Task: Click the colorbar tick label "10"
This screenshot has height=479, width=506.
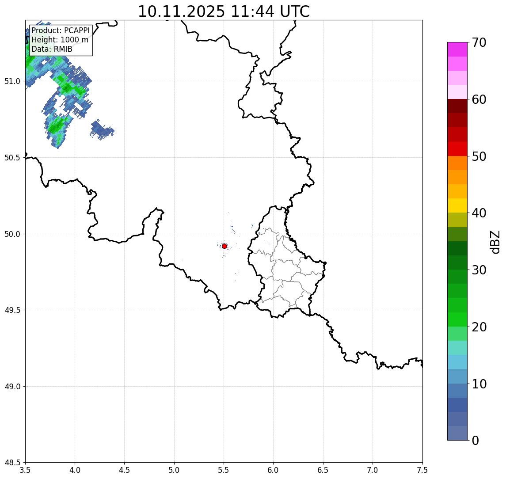Action: tap(479, 384)
